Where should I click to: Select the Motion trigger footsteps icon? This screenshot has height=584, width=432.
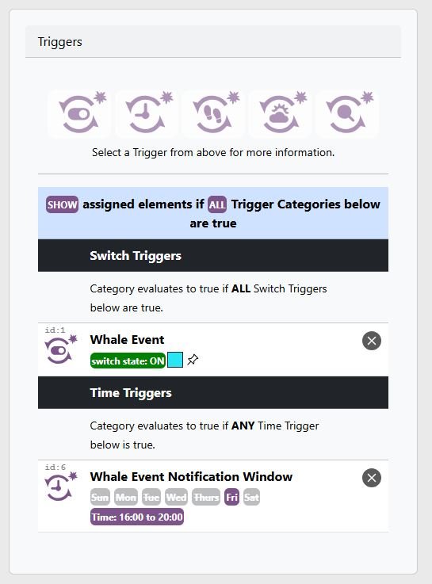(x=212, y=113)
